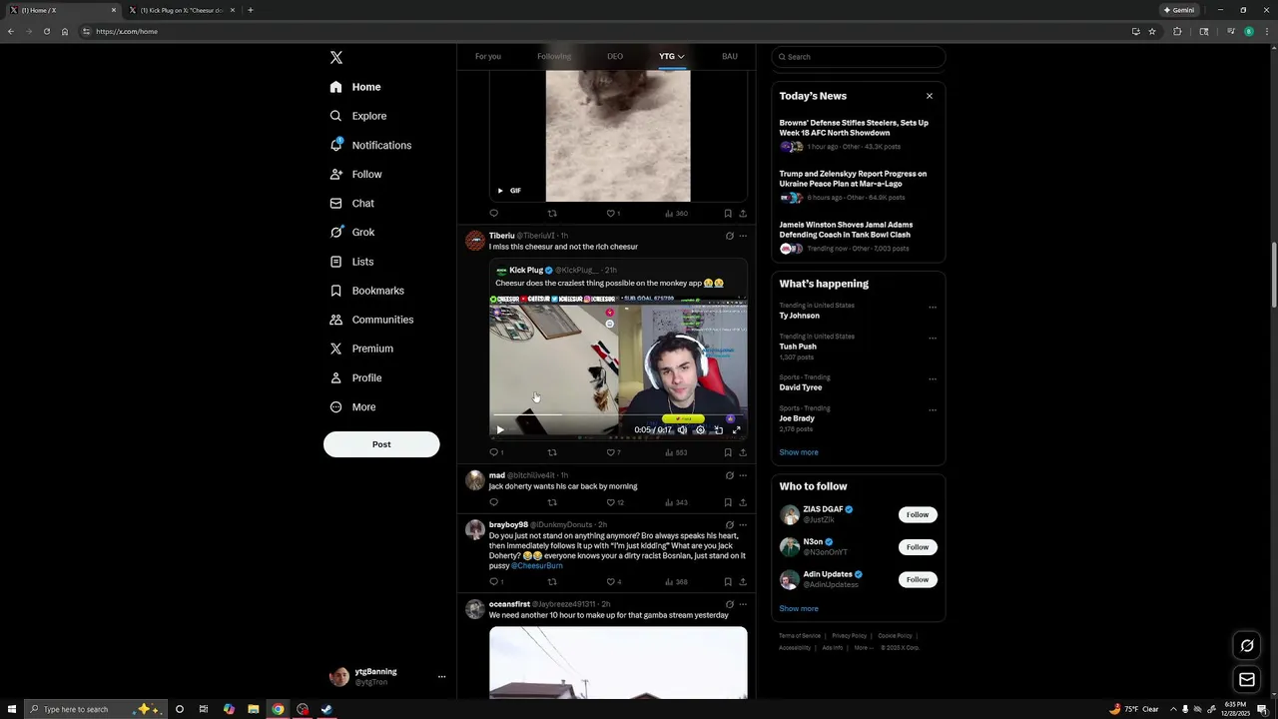Open more options on Tiberiu's post
1278x719 pixels.
743,236
